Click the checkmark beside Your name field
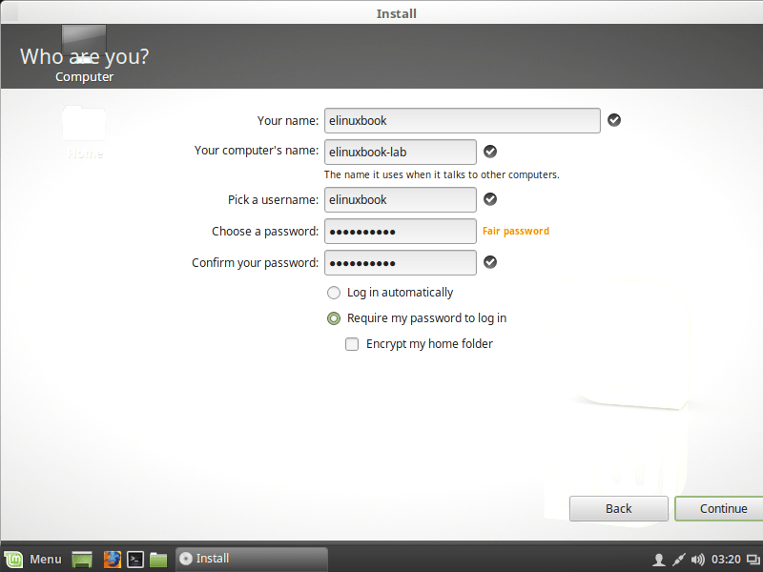This screenshot has height=572, width=763. 614,120
